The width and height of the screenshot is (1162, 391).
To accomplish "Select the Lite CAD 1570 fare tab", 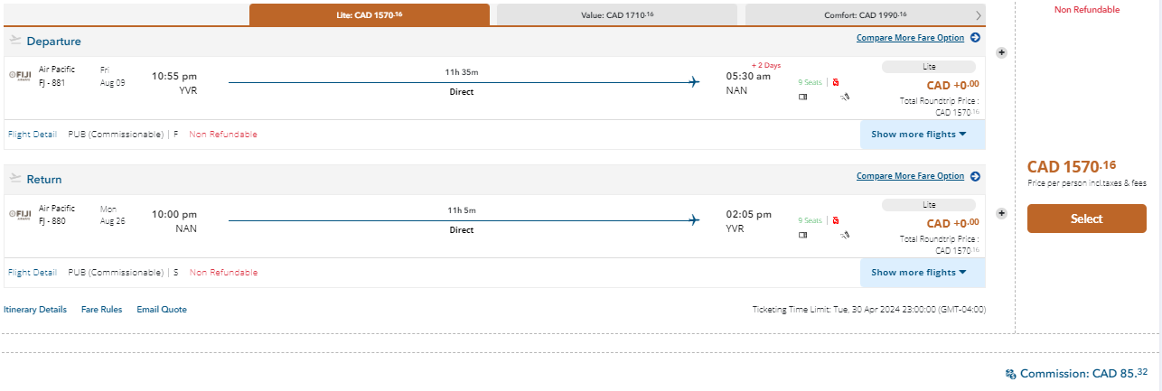I will (370, 15).
